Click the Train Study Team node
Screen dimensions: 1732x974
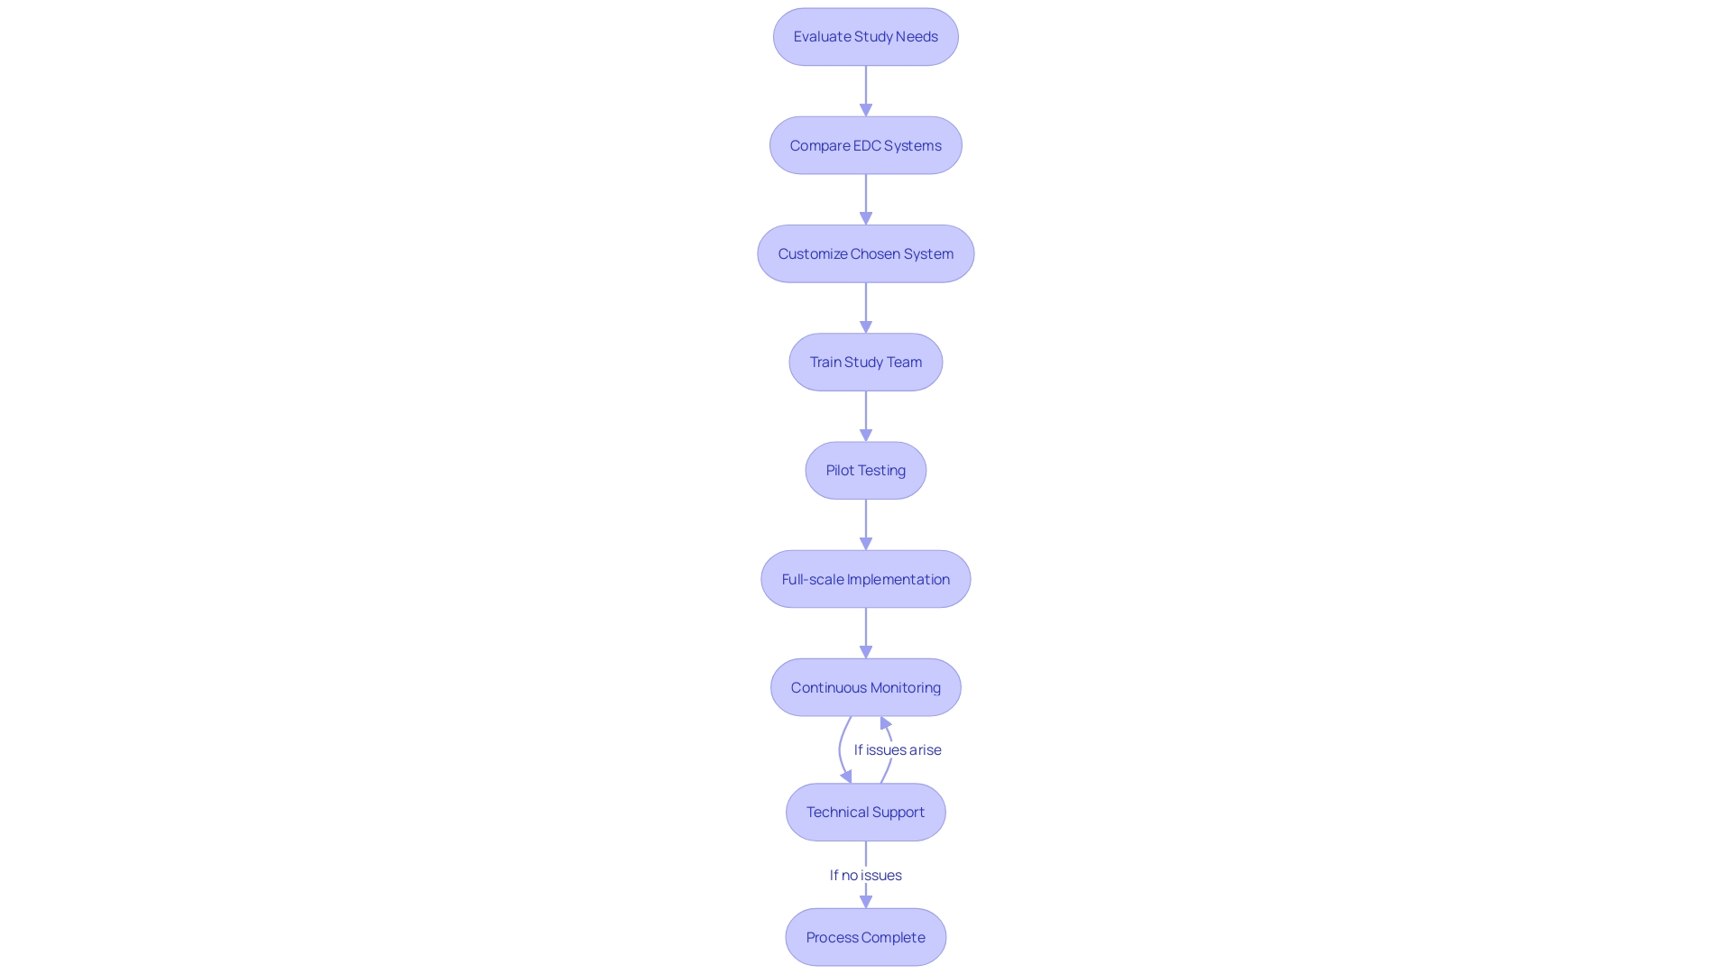[865, 362]
